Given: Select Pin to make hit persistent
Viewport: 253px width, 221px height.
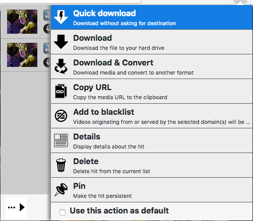Looking at the screenshot, I should pos(152,190).
